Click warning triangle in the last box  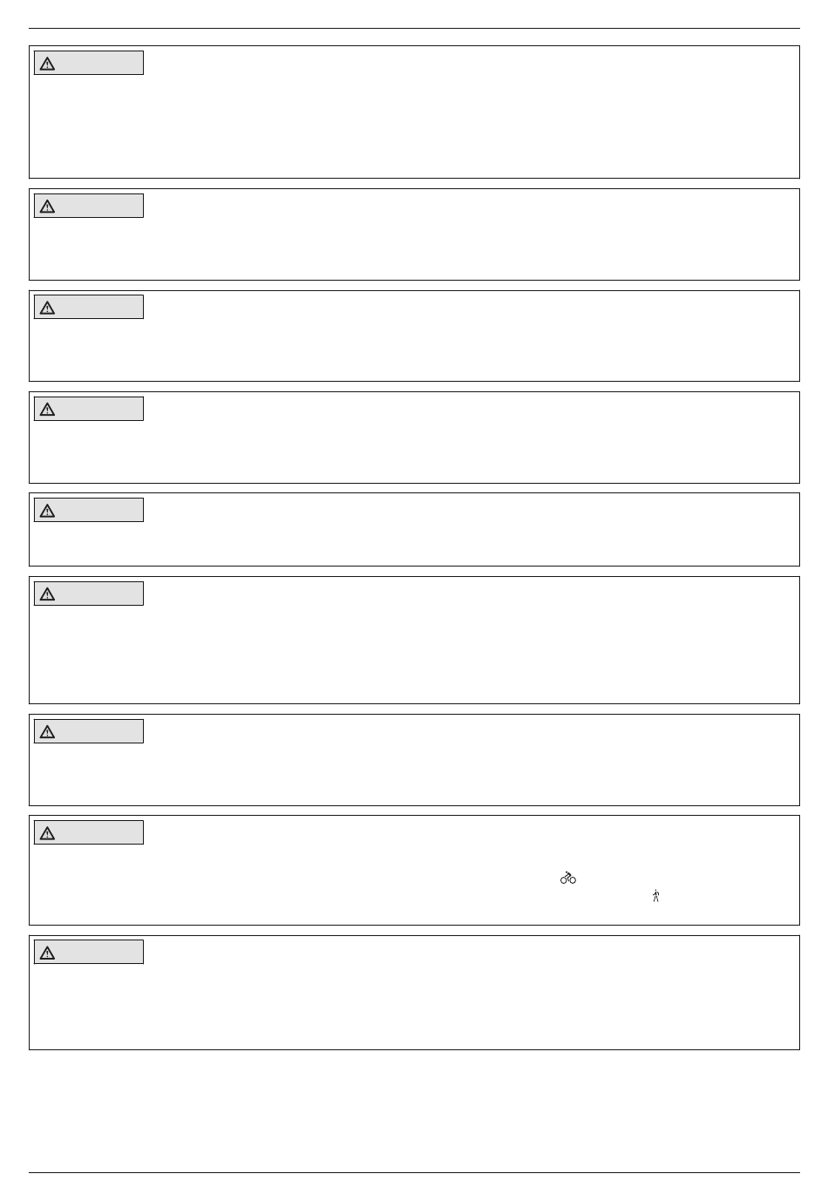point(47,953)
